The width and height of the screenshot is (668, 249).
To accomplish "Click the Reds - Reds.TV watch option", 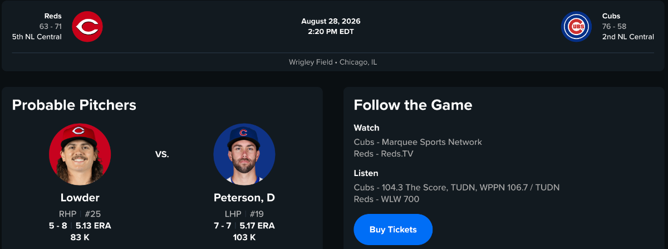I will pyautogui.click(x=384, y=154).
